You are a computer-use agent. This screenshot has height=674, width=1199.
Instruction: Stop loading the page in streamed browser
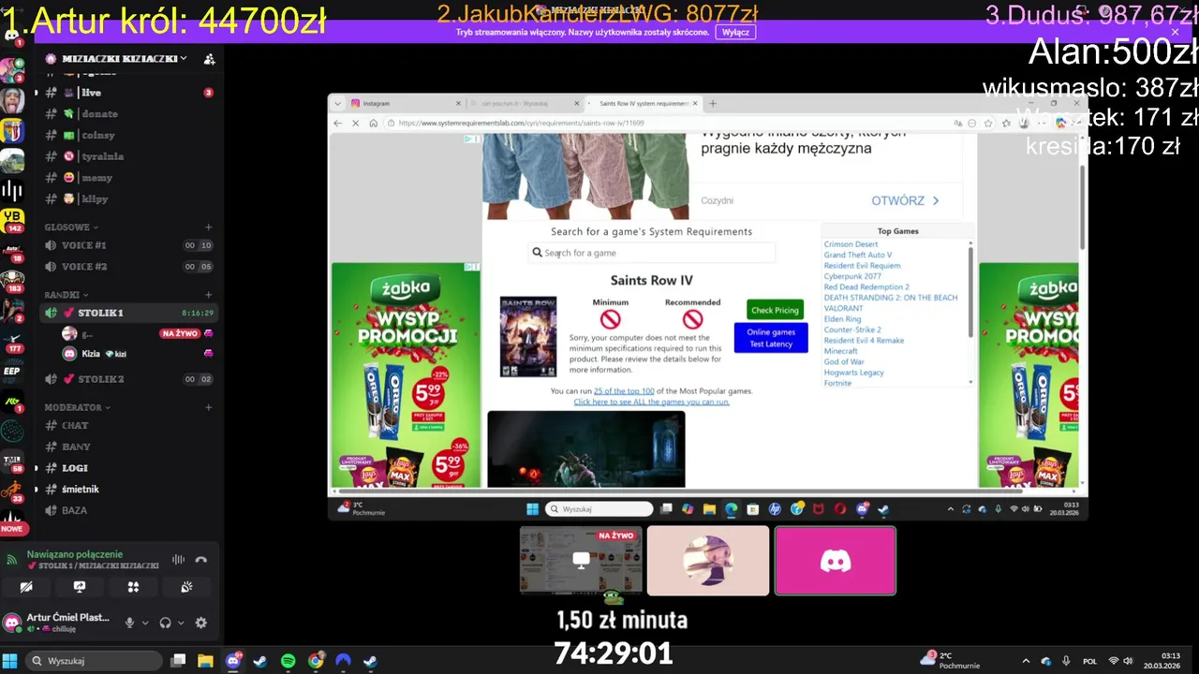tap(355, 123)
